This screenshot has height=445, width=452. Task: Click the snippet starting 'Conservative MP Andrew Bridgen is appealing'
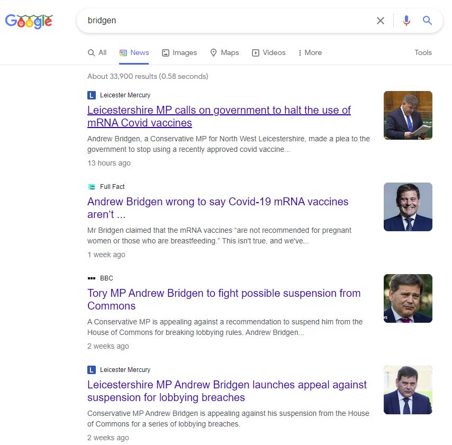click(228, 419)
